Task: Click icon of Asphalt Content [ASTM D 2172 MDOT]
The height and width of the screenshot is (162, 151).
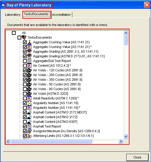Action: pos(29,112)
